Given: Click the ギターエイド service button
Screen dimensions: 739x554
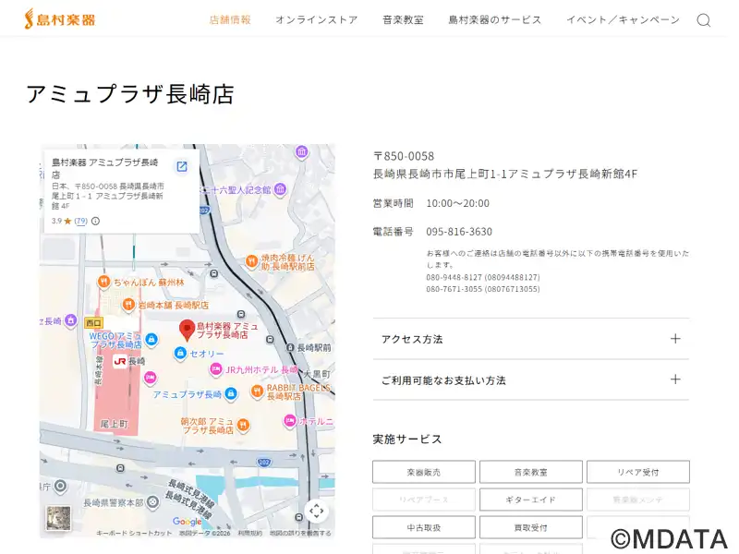Looking at the screenshot, I should point(530,500).
